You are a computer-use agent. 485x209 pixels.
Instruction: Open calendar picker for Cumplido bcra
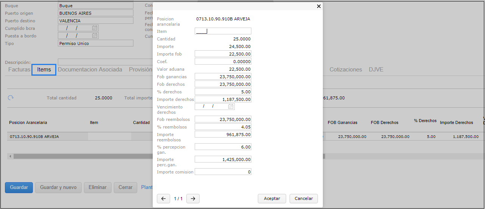pyautogui.click(x=95, y=28)
